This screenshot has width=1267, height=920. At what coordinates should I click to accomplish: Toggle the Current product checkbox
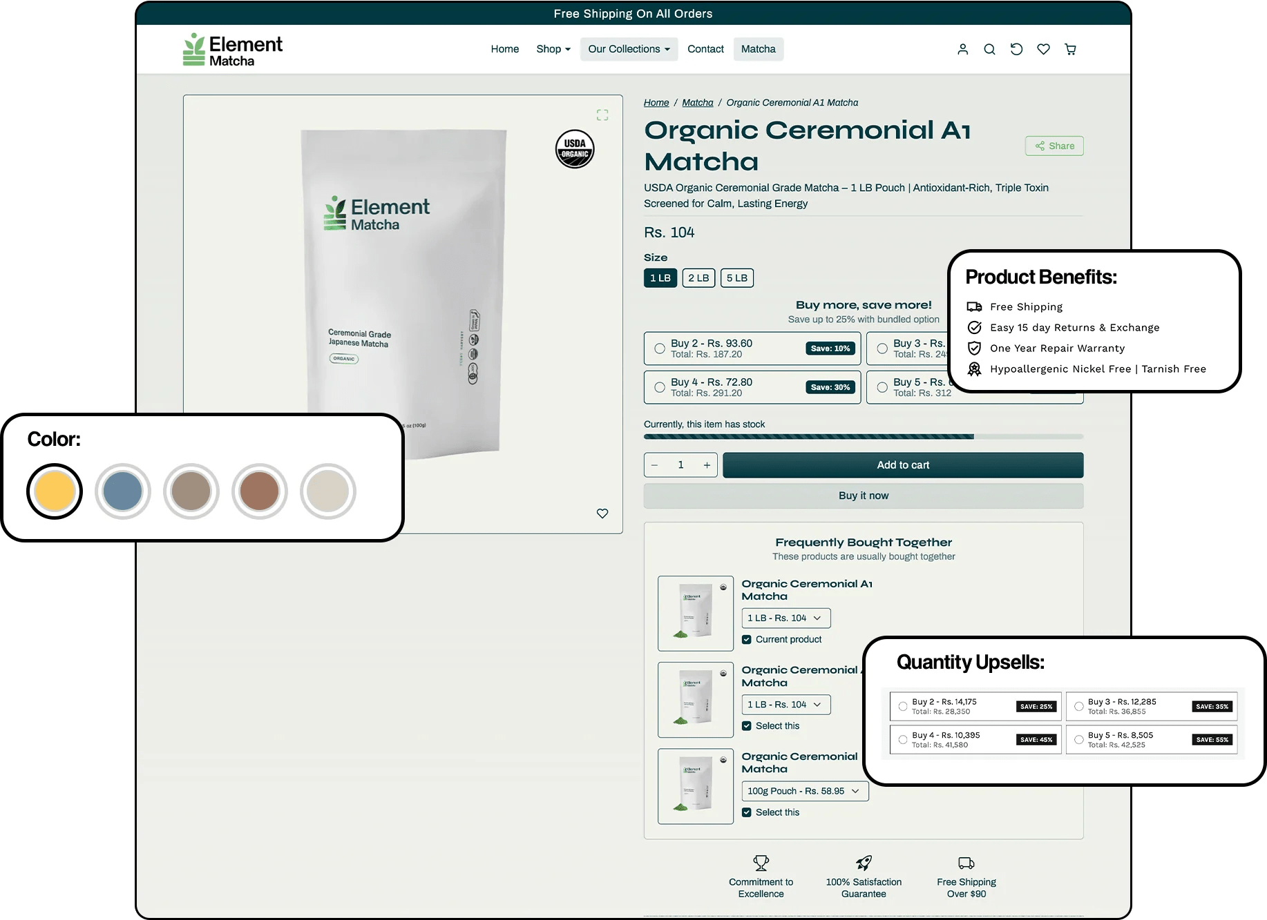pos(746,640)
